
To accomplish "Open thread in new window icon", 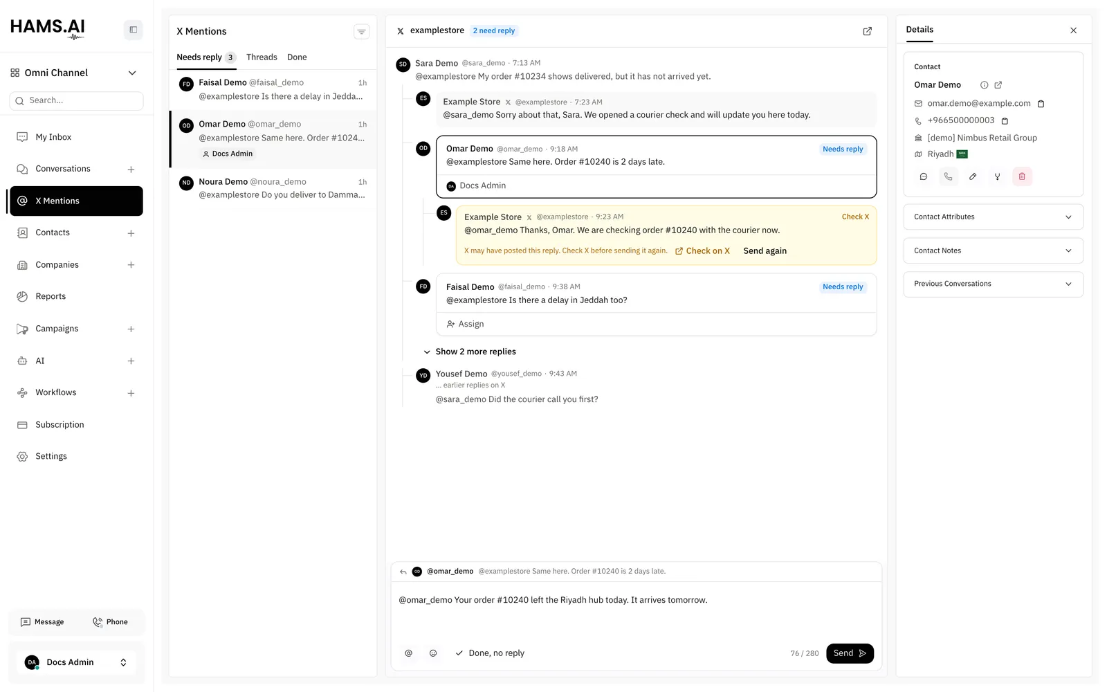I will (x=867, y=31).
